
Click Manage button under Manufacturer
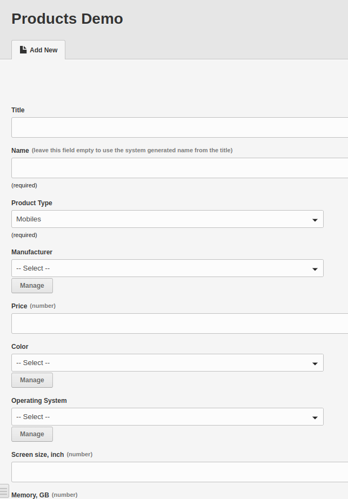click(x=32, y=286)
